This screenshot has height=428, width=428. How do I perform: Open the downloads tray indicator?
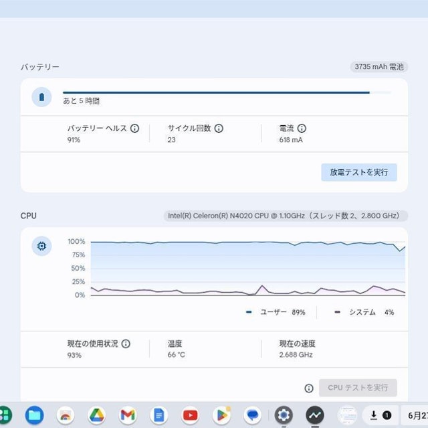(x=380, y=415)
